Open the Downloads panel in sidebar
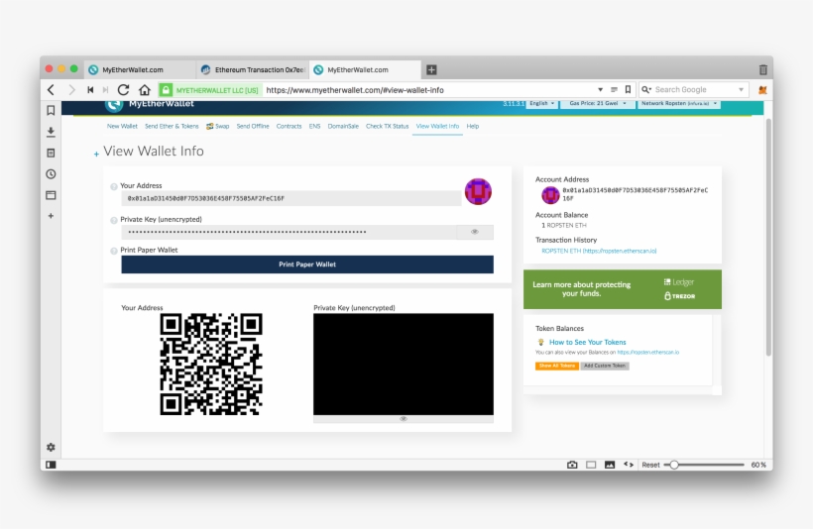 click(x=51, y=132)
